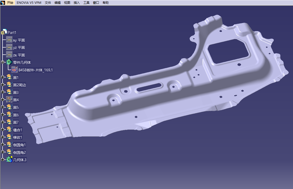
Task: Click the CATIA application icon in menu bar
Action: (3, 3)
